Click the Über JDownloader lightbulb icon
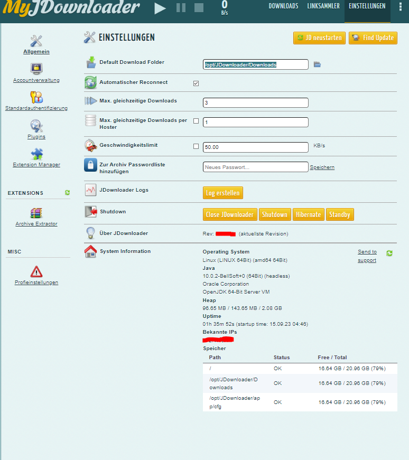The height and width of the screenshot is (460, 409). click(x=90, y=233)
